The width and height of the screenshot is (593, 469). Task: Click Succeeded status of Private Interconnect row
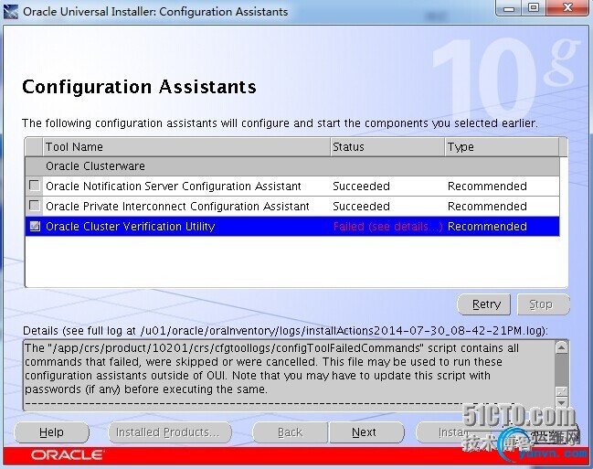point(361,206)
